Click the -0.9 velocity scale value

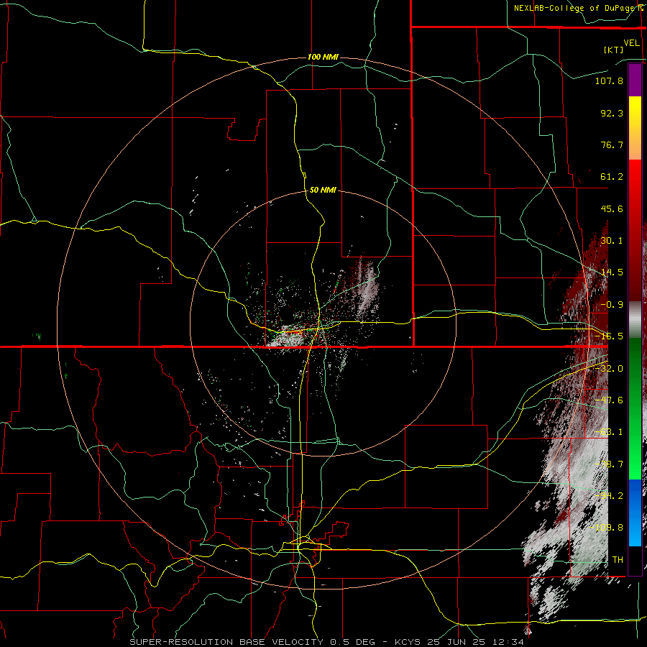(612, 305)
